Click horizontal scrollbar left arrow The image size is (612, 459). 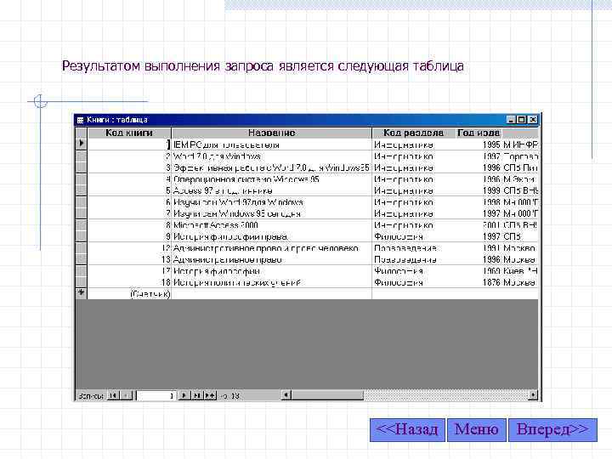point(286,395)
